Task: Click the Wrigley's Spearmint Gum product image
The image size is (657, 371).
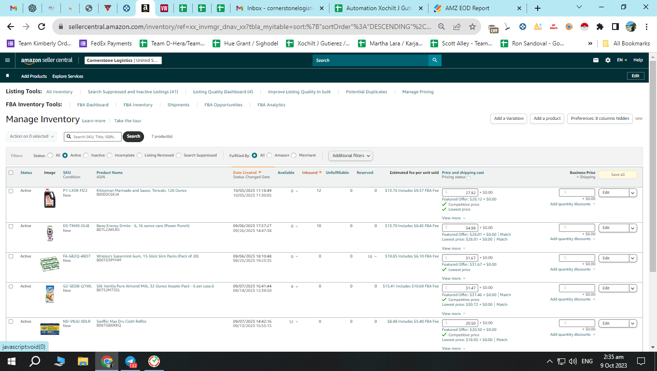Action: click(x=50, y=264)
